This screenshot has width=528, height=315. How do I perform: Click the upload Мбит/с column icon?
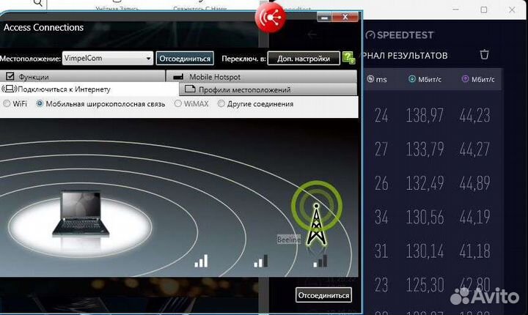point(464,79)
